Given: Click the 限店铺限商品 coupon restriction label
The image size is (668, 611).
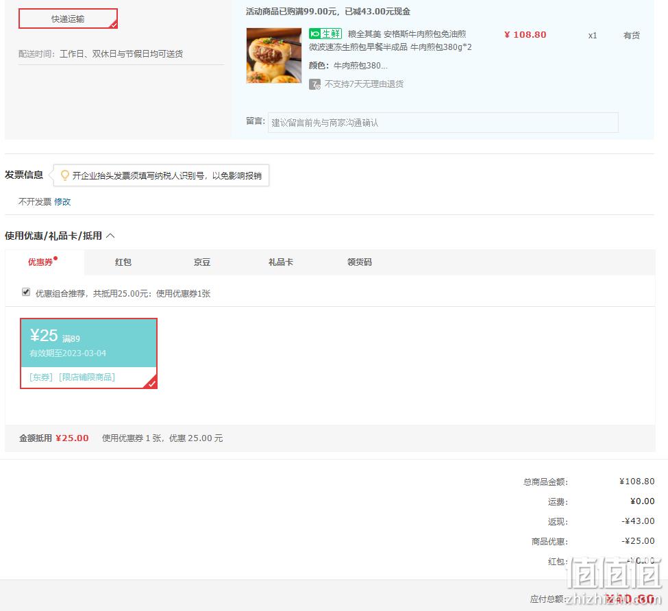Looking at the screenshot, I should (x=87, y=377).
